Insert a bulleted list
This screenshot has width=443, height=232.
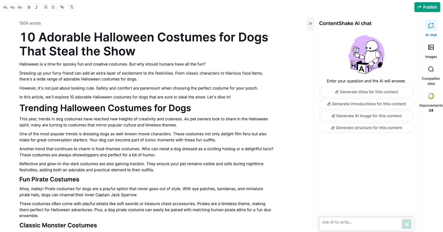[53, 7]
